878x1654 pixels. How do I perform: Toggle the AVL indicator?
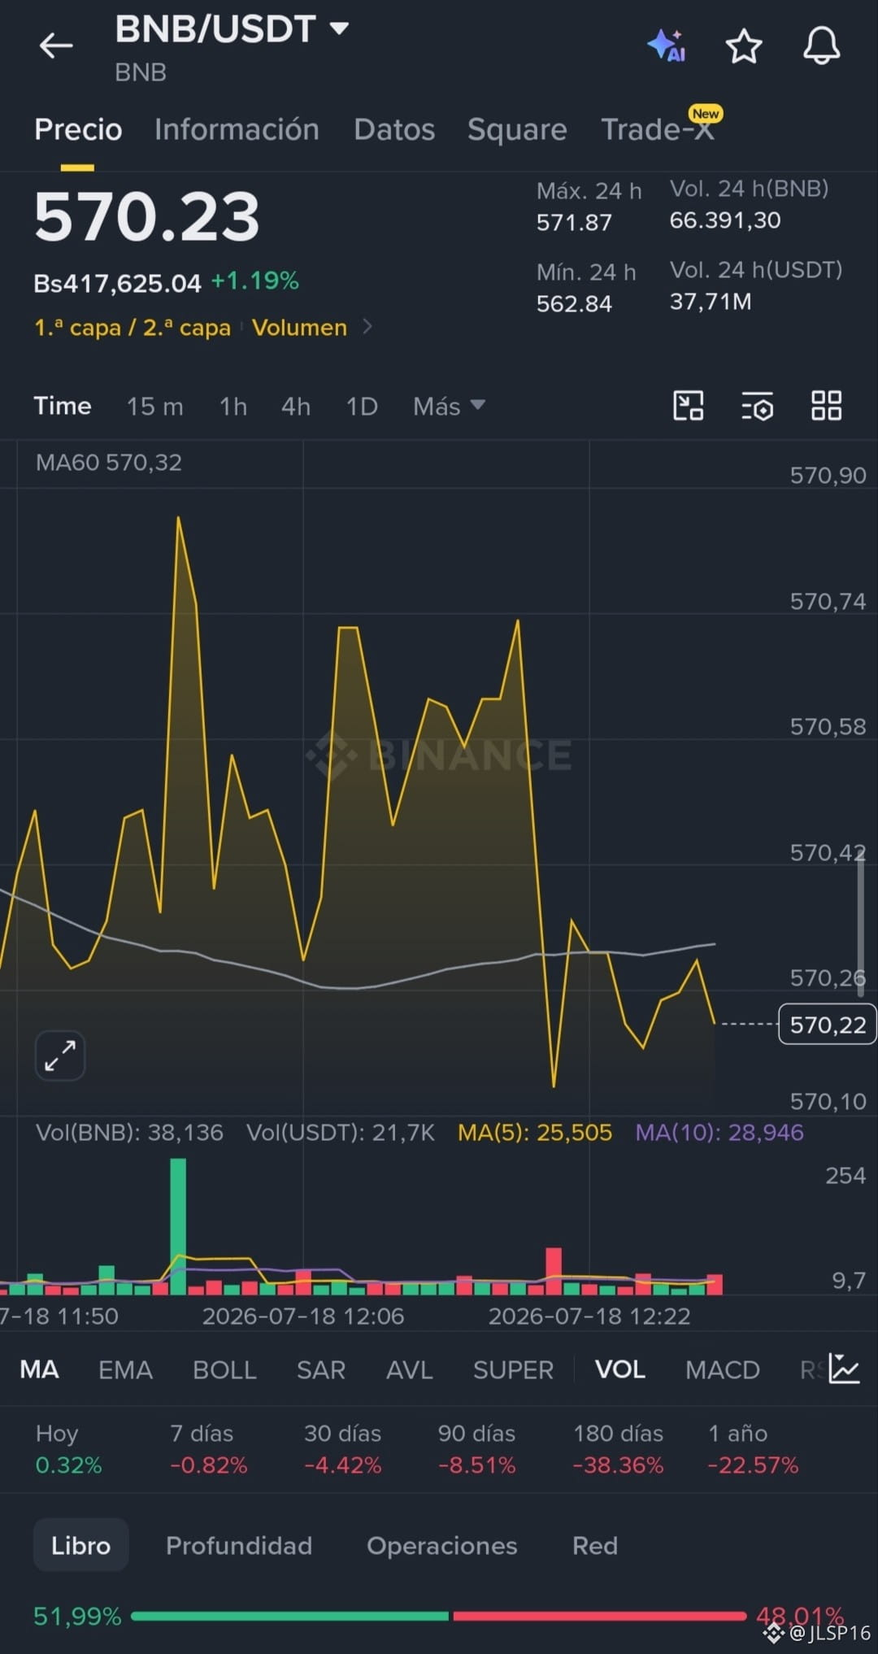coord(409,1370)
